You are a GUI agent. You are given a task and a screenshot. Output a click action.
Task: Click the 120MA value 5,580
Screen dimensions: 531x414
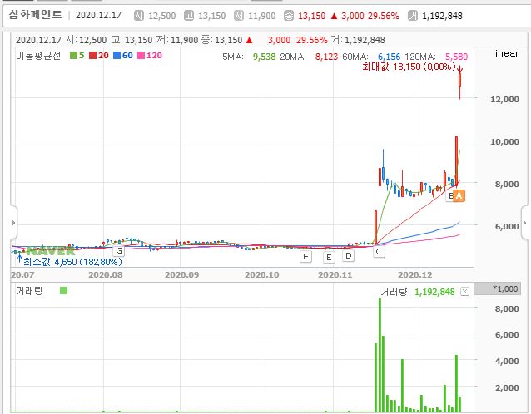pyautogui.click(x=456, y=57)
